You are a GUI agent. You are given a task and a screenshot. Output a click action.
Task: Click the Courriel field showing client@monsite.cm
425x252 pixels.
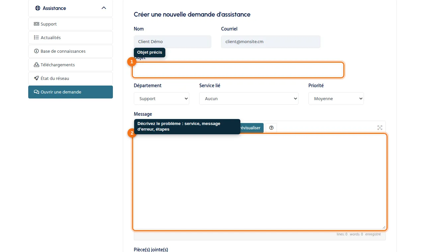click(271, 42)
